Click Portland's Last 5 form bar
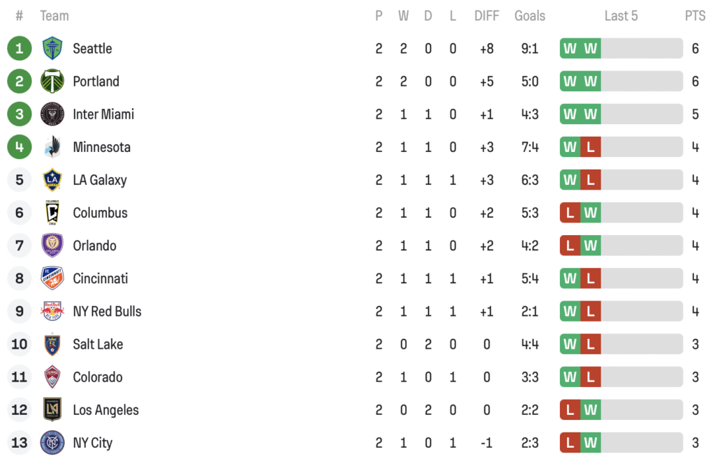The width and height of the screenshot is (715, 461). [x=621, y=81]
